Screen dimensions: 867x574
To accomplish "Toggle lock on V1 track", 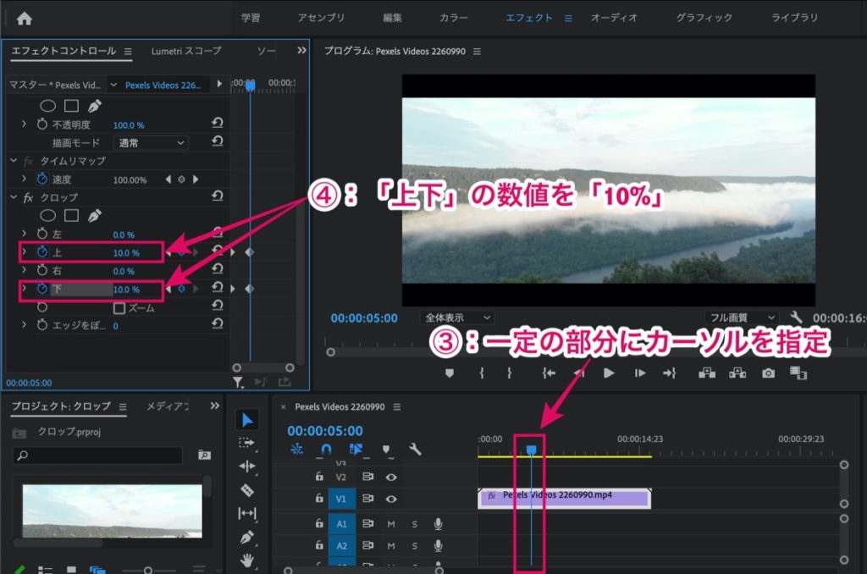I will (319, 499).
